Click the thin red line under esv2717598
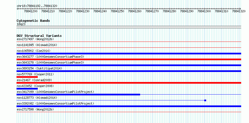The image size is (249, 123). point(129,112)
